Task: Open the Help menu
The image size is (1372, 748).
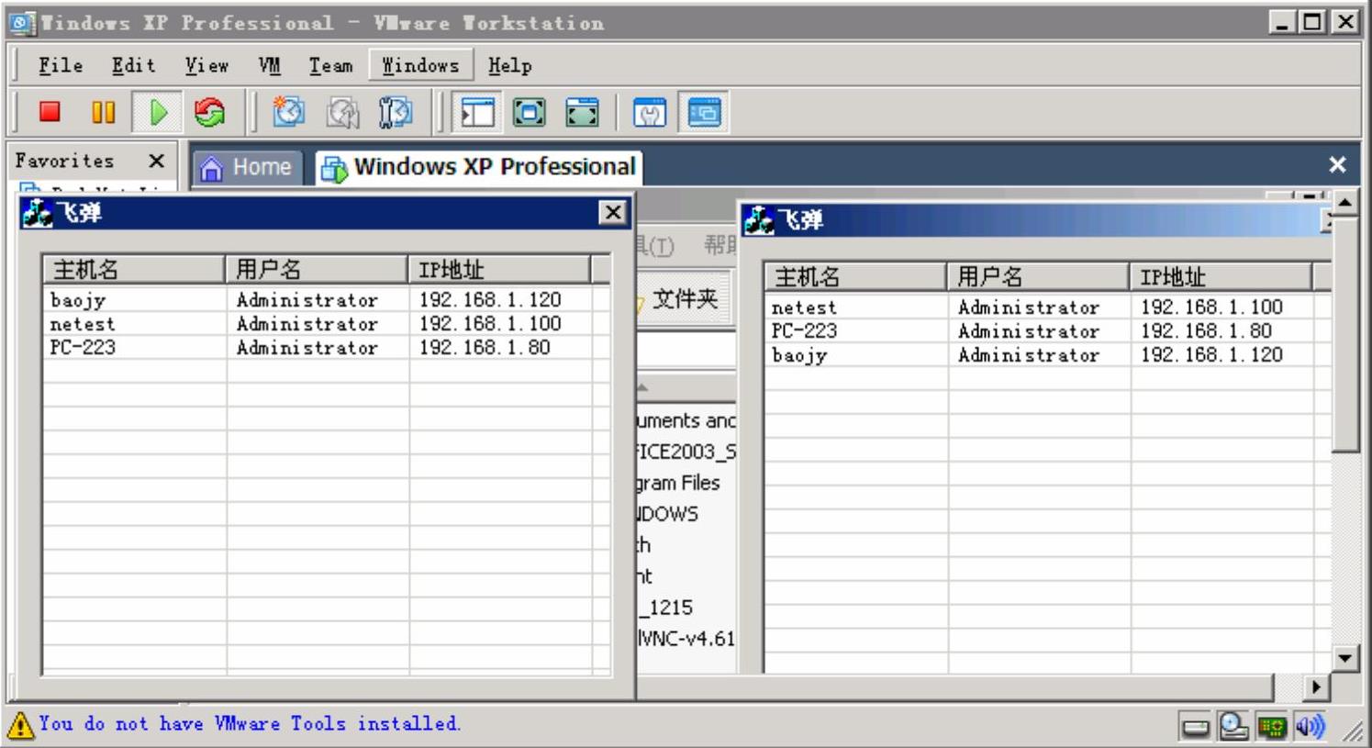Action: [509, 65]
